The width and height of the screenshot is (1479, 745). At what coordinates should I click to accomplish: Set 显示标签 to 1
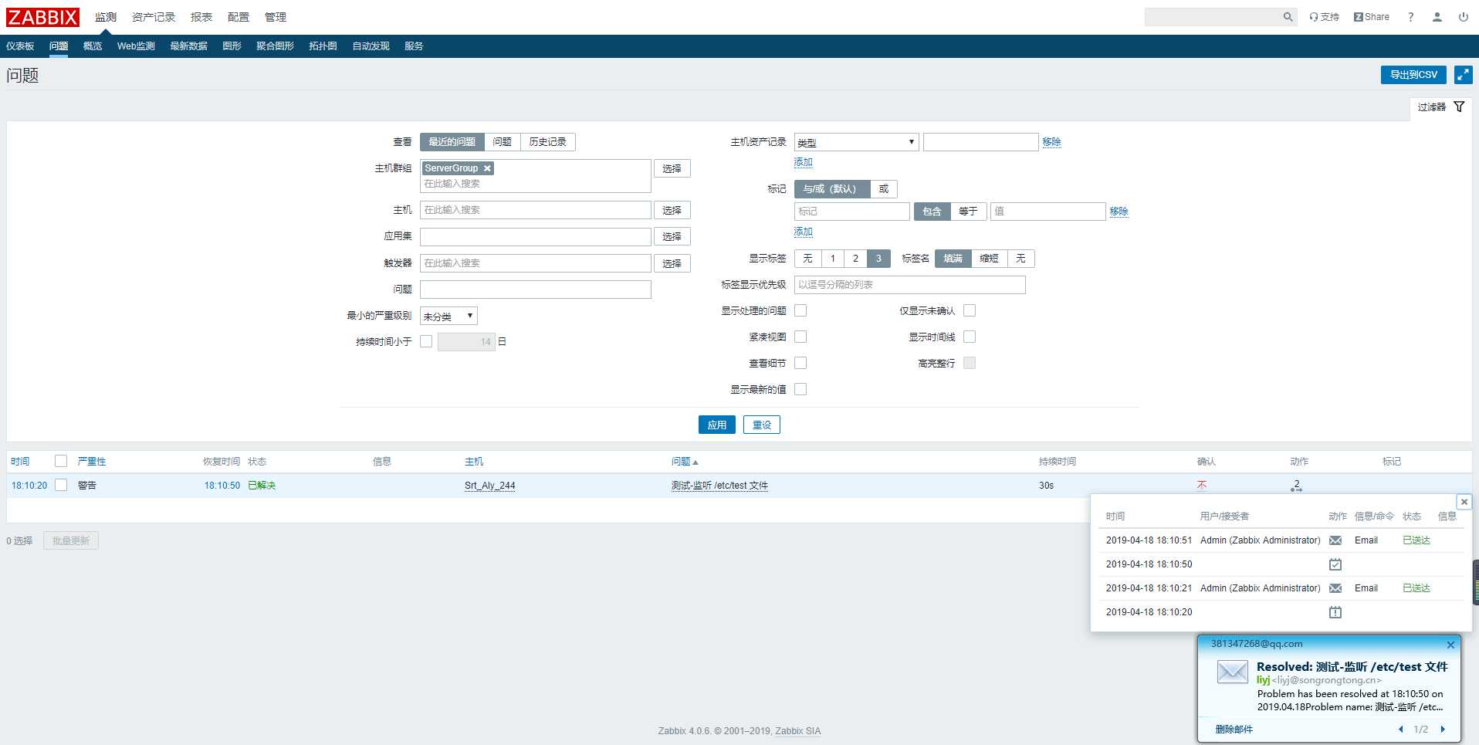point(833,259)
